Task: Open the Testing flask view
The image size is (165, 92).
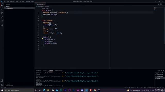Action: [x=2, y=25]
